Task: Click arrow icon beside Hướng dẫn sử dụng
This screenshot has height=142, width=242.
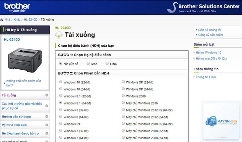Action: 47,116
